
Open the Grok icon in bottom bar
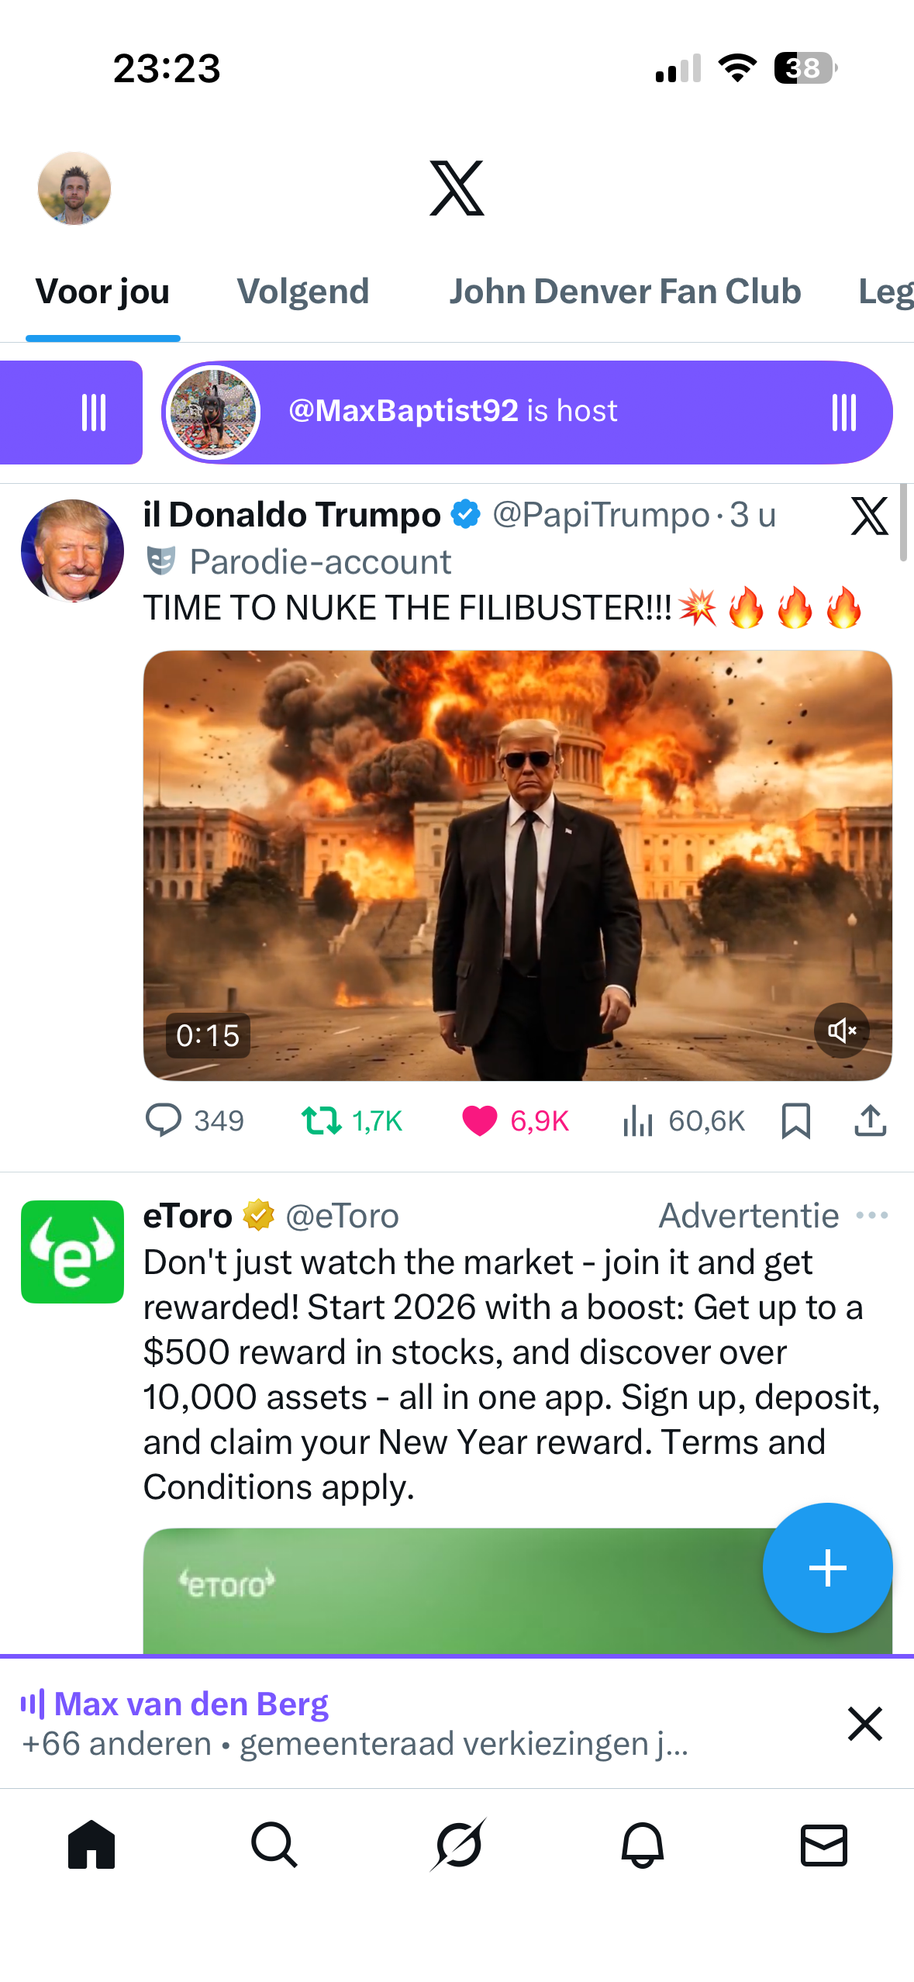click(458, 1845)
